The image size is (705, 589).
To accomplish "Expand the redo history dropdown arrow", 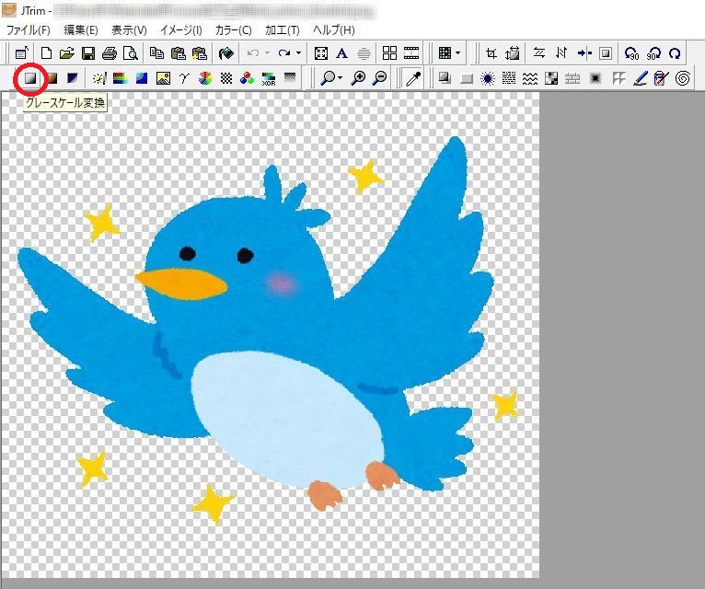I will click(x=298, y=53).
